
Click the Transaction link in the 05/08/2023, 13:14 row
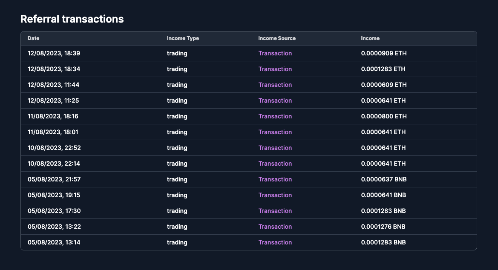(x=275, y=242)
